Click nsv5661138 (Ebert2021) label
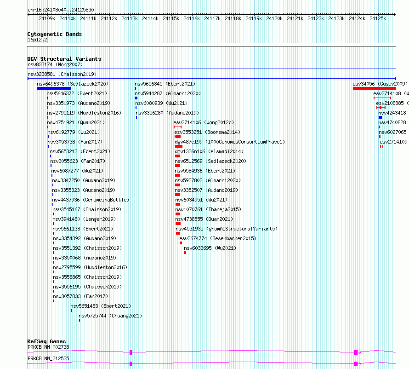The height and width of the screenshot is (369, 409). pyautogui.click(x=83, y=229)
